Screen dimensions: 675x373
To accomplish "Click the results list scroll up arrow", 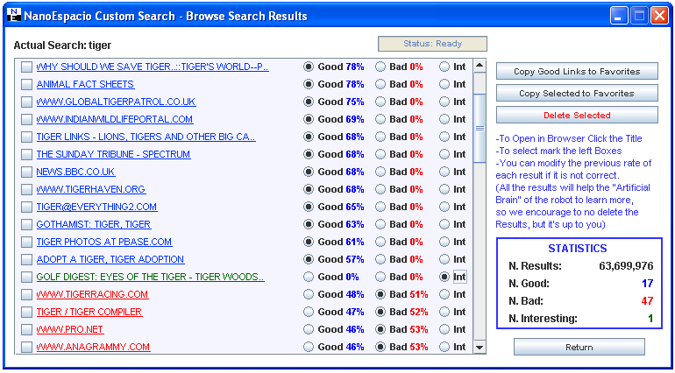I will click(x=480, y=66).
